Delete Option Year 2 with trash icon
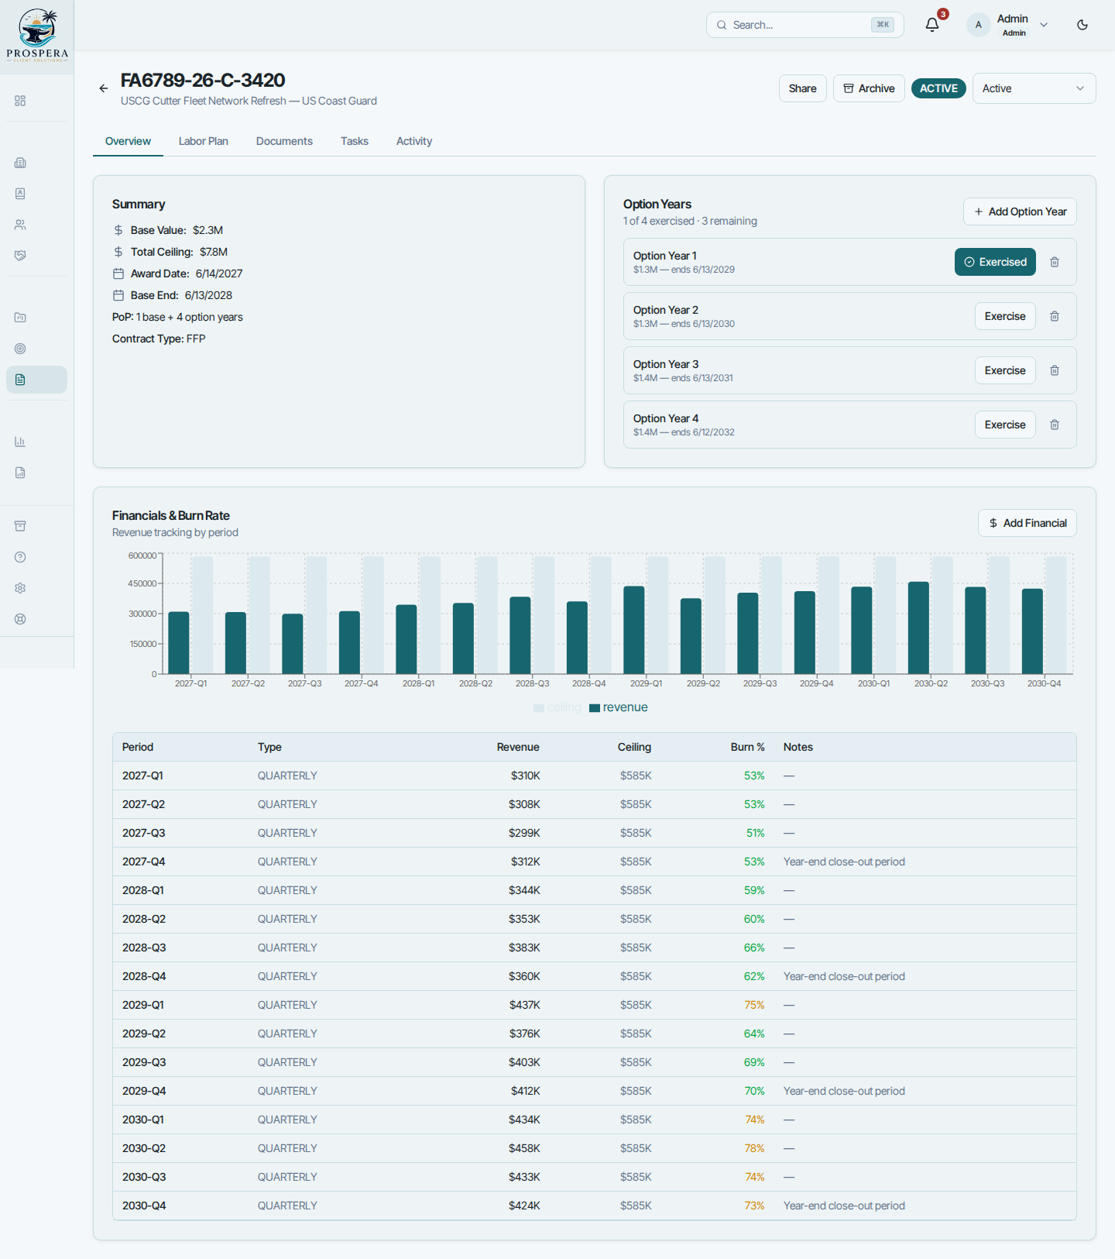This screenshot has height=1259, width=1115. pyautogui.click(x=1055, y=316)
